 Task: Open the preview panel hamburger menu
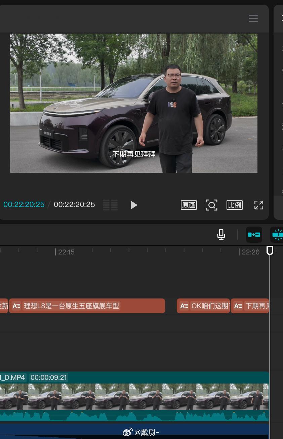pyautogui.click(x=253, y=18)
